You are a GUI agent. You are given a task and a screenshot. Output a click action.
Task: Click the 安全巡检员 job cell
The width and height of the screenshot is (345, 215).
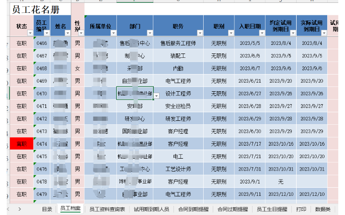pos(178,106)
